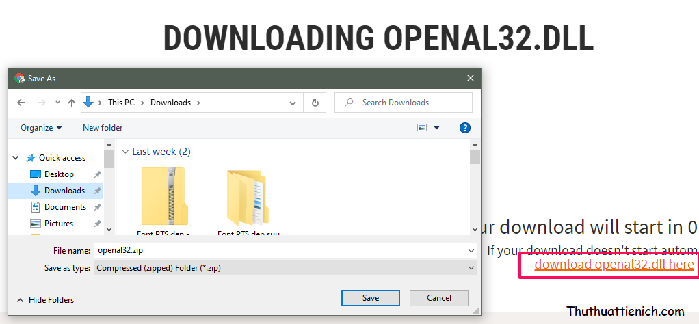Click the pin icon next to Downloads

click(97, 191)
